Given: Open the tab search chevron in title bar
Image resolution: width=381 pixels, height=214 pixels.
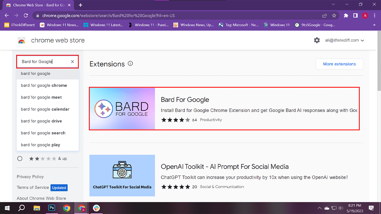Looking at the screenshot, I should pyautogui.click(x=333, y=5).
